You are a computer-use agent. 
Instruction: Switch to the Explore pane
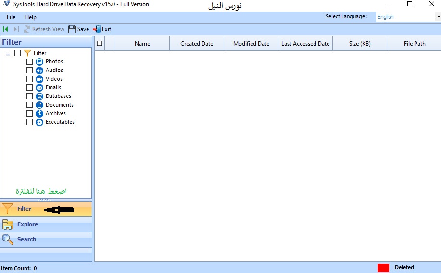coord(27,224)
